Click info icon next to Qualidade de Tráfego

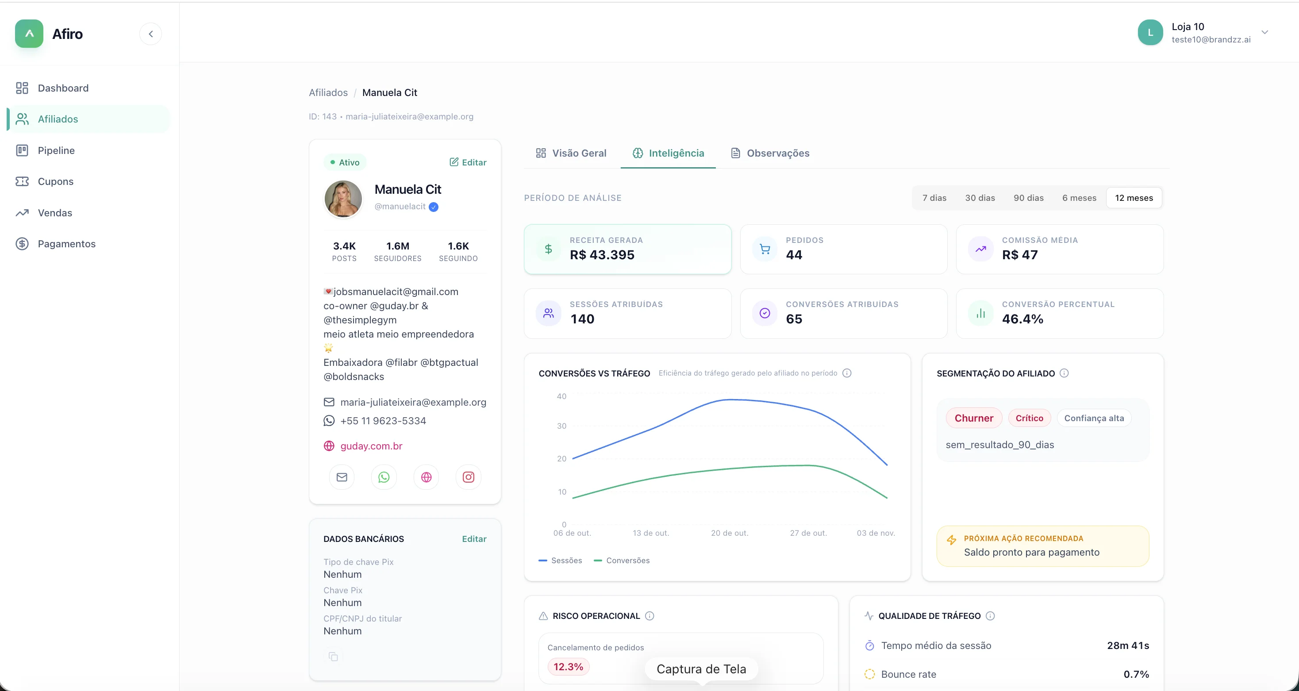pyautogui.click(x=990, y=616)
